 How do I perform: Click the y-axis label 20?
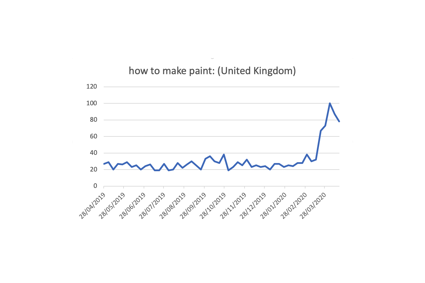(x=93, y=170)
